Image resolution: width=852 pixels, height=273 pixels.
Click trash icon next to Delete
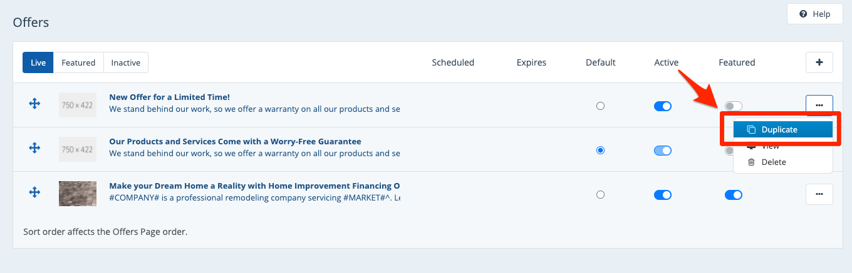tap(751, 162)
